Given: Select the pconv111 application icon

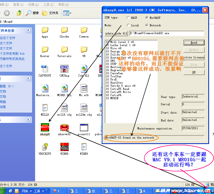Looking at the screenshot, I should tap(84, 127).
